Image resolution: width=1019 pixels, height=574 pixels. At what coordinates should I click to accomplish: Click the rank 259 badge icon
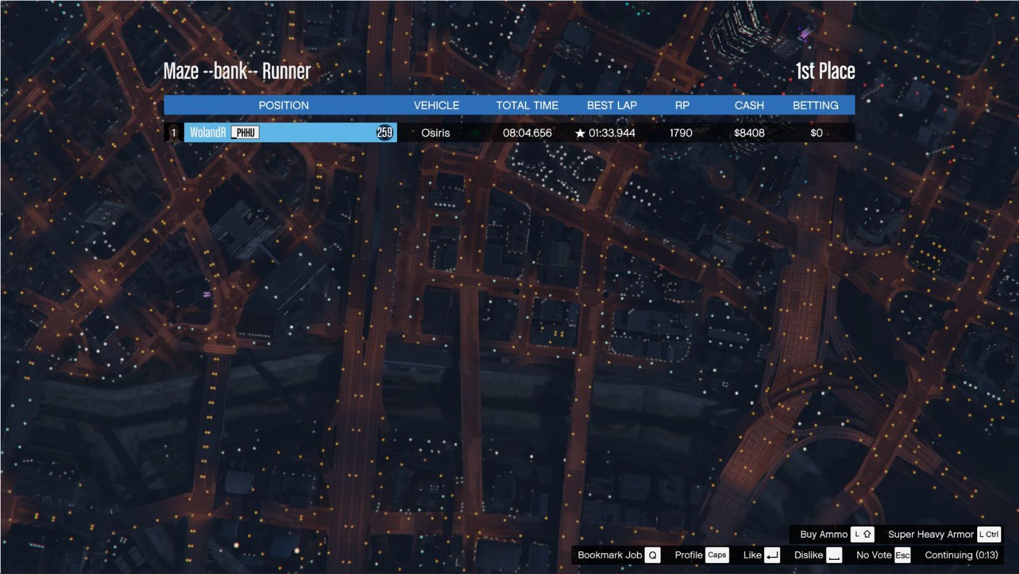point(385,132)
